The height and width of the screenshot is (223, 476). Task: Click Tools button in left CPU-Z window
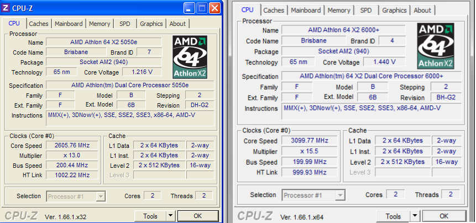click(150, 216)
